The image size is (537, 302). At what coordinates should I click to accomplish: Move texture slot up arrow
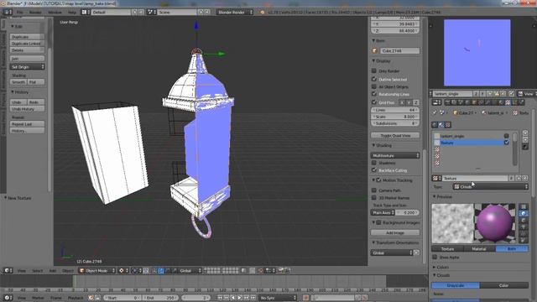[x=525, y=133]
